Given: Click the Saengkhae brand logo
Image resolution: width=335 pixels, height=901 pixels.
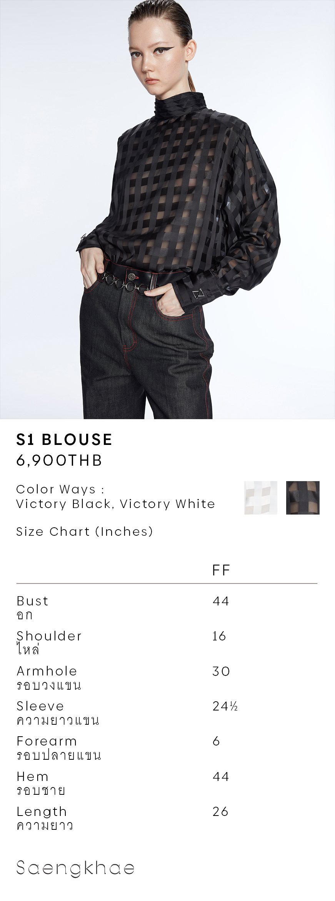Looking at the screenshot, I should [x=75, y=868].
